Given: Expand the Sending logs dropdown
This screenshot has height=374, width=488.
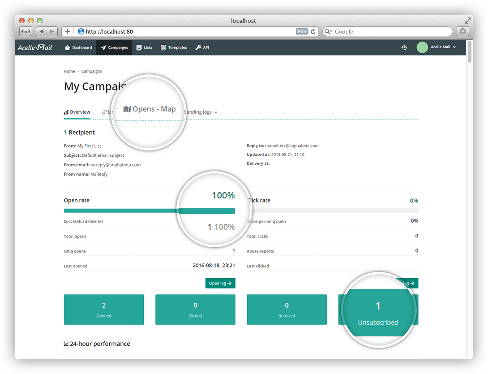Looking at the screenshot, I should click(201, 112).
